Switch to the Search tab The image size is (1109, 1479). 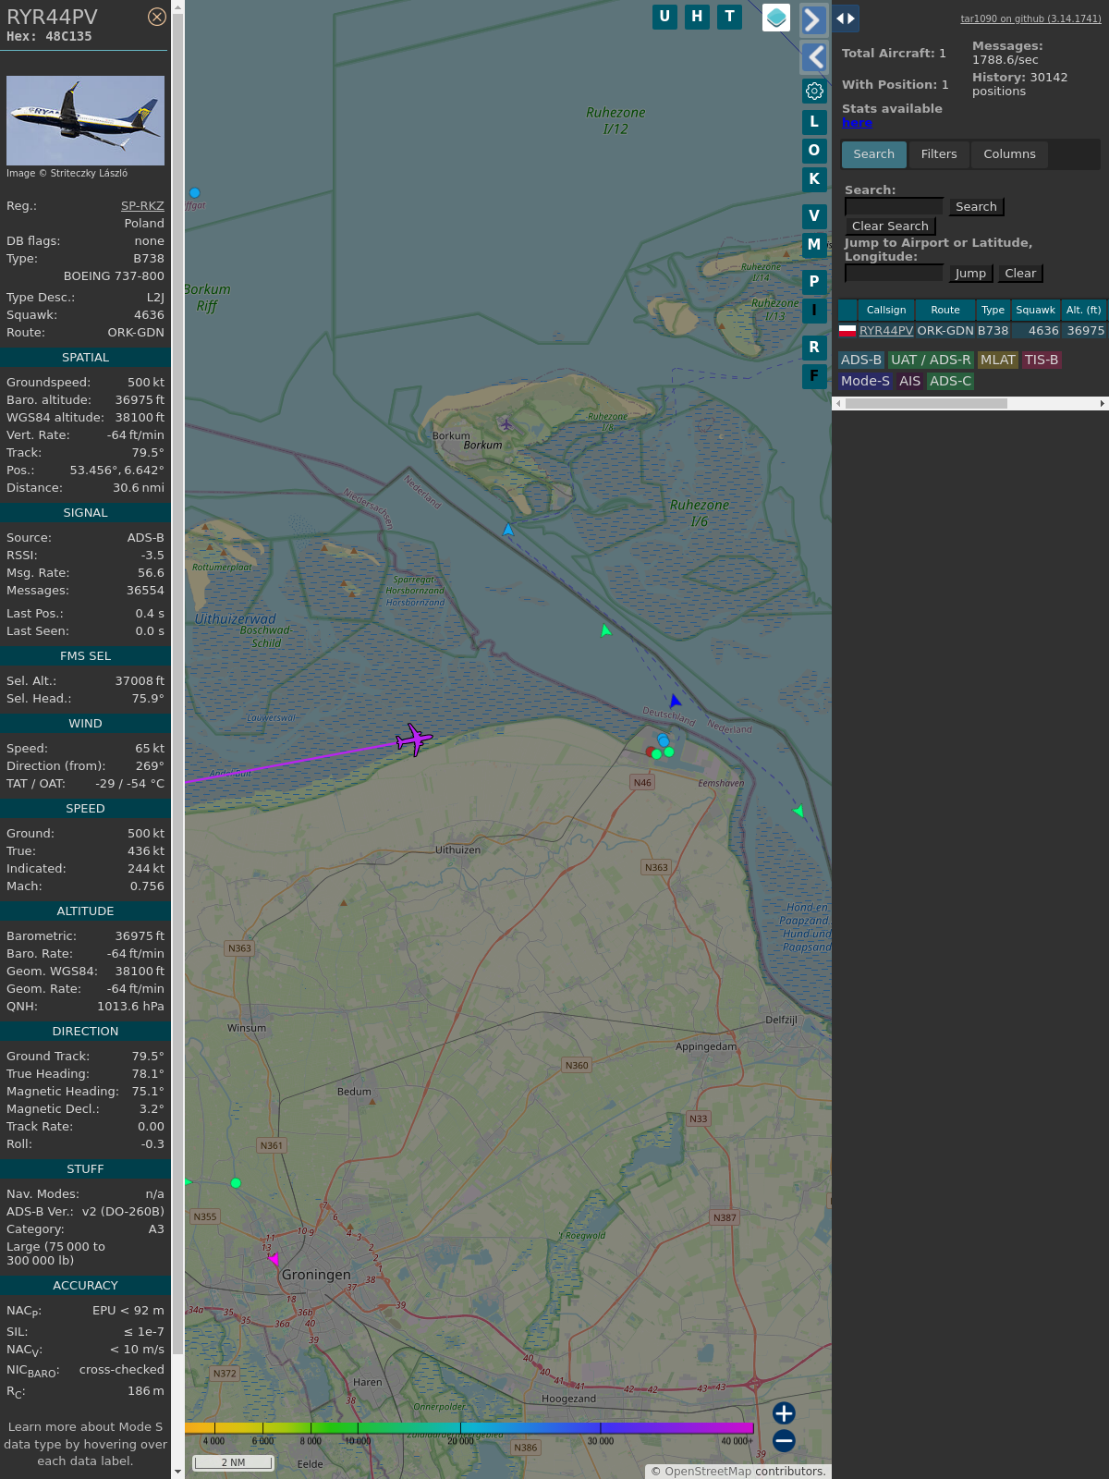(x=874, y=154)
